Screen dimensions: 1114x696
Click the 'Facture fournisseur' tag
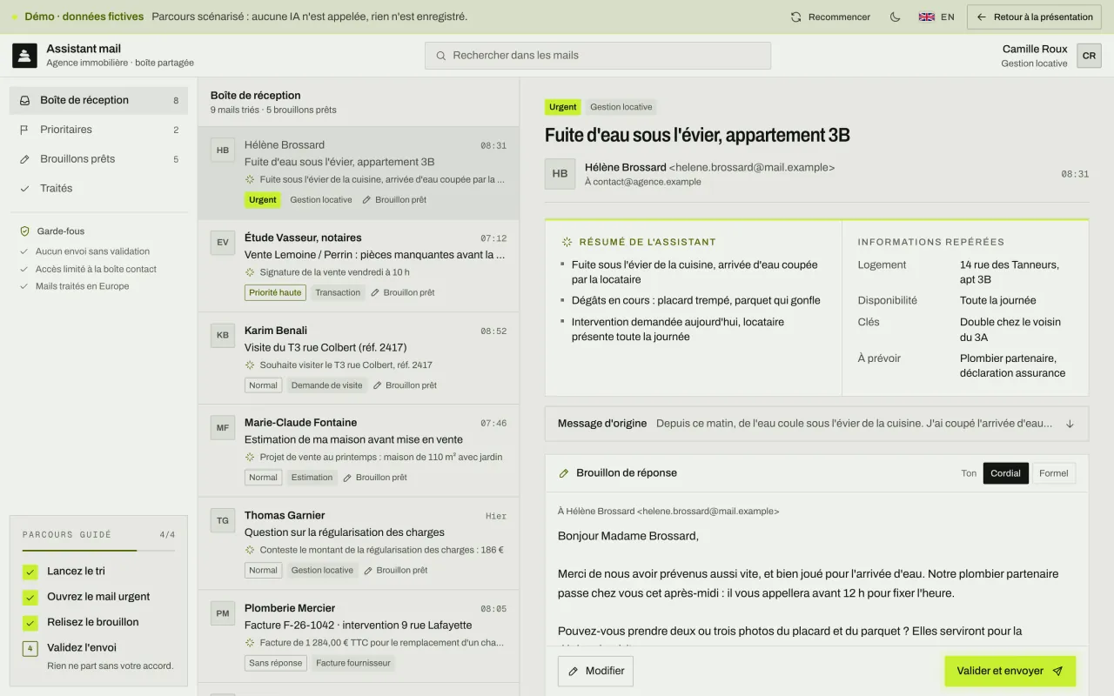[352, 663]
